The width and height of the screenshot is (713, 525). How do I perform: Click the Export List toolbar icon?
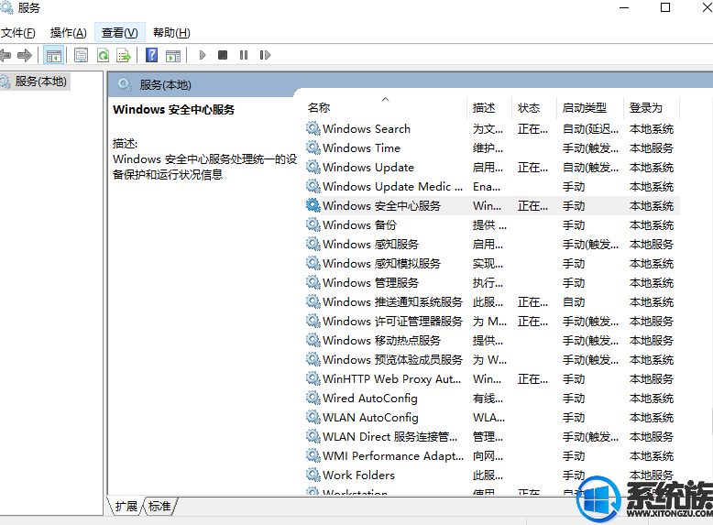tap(124, 56)
